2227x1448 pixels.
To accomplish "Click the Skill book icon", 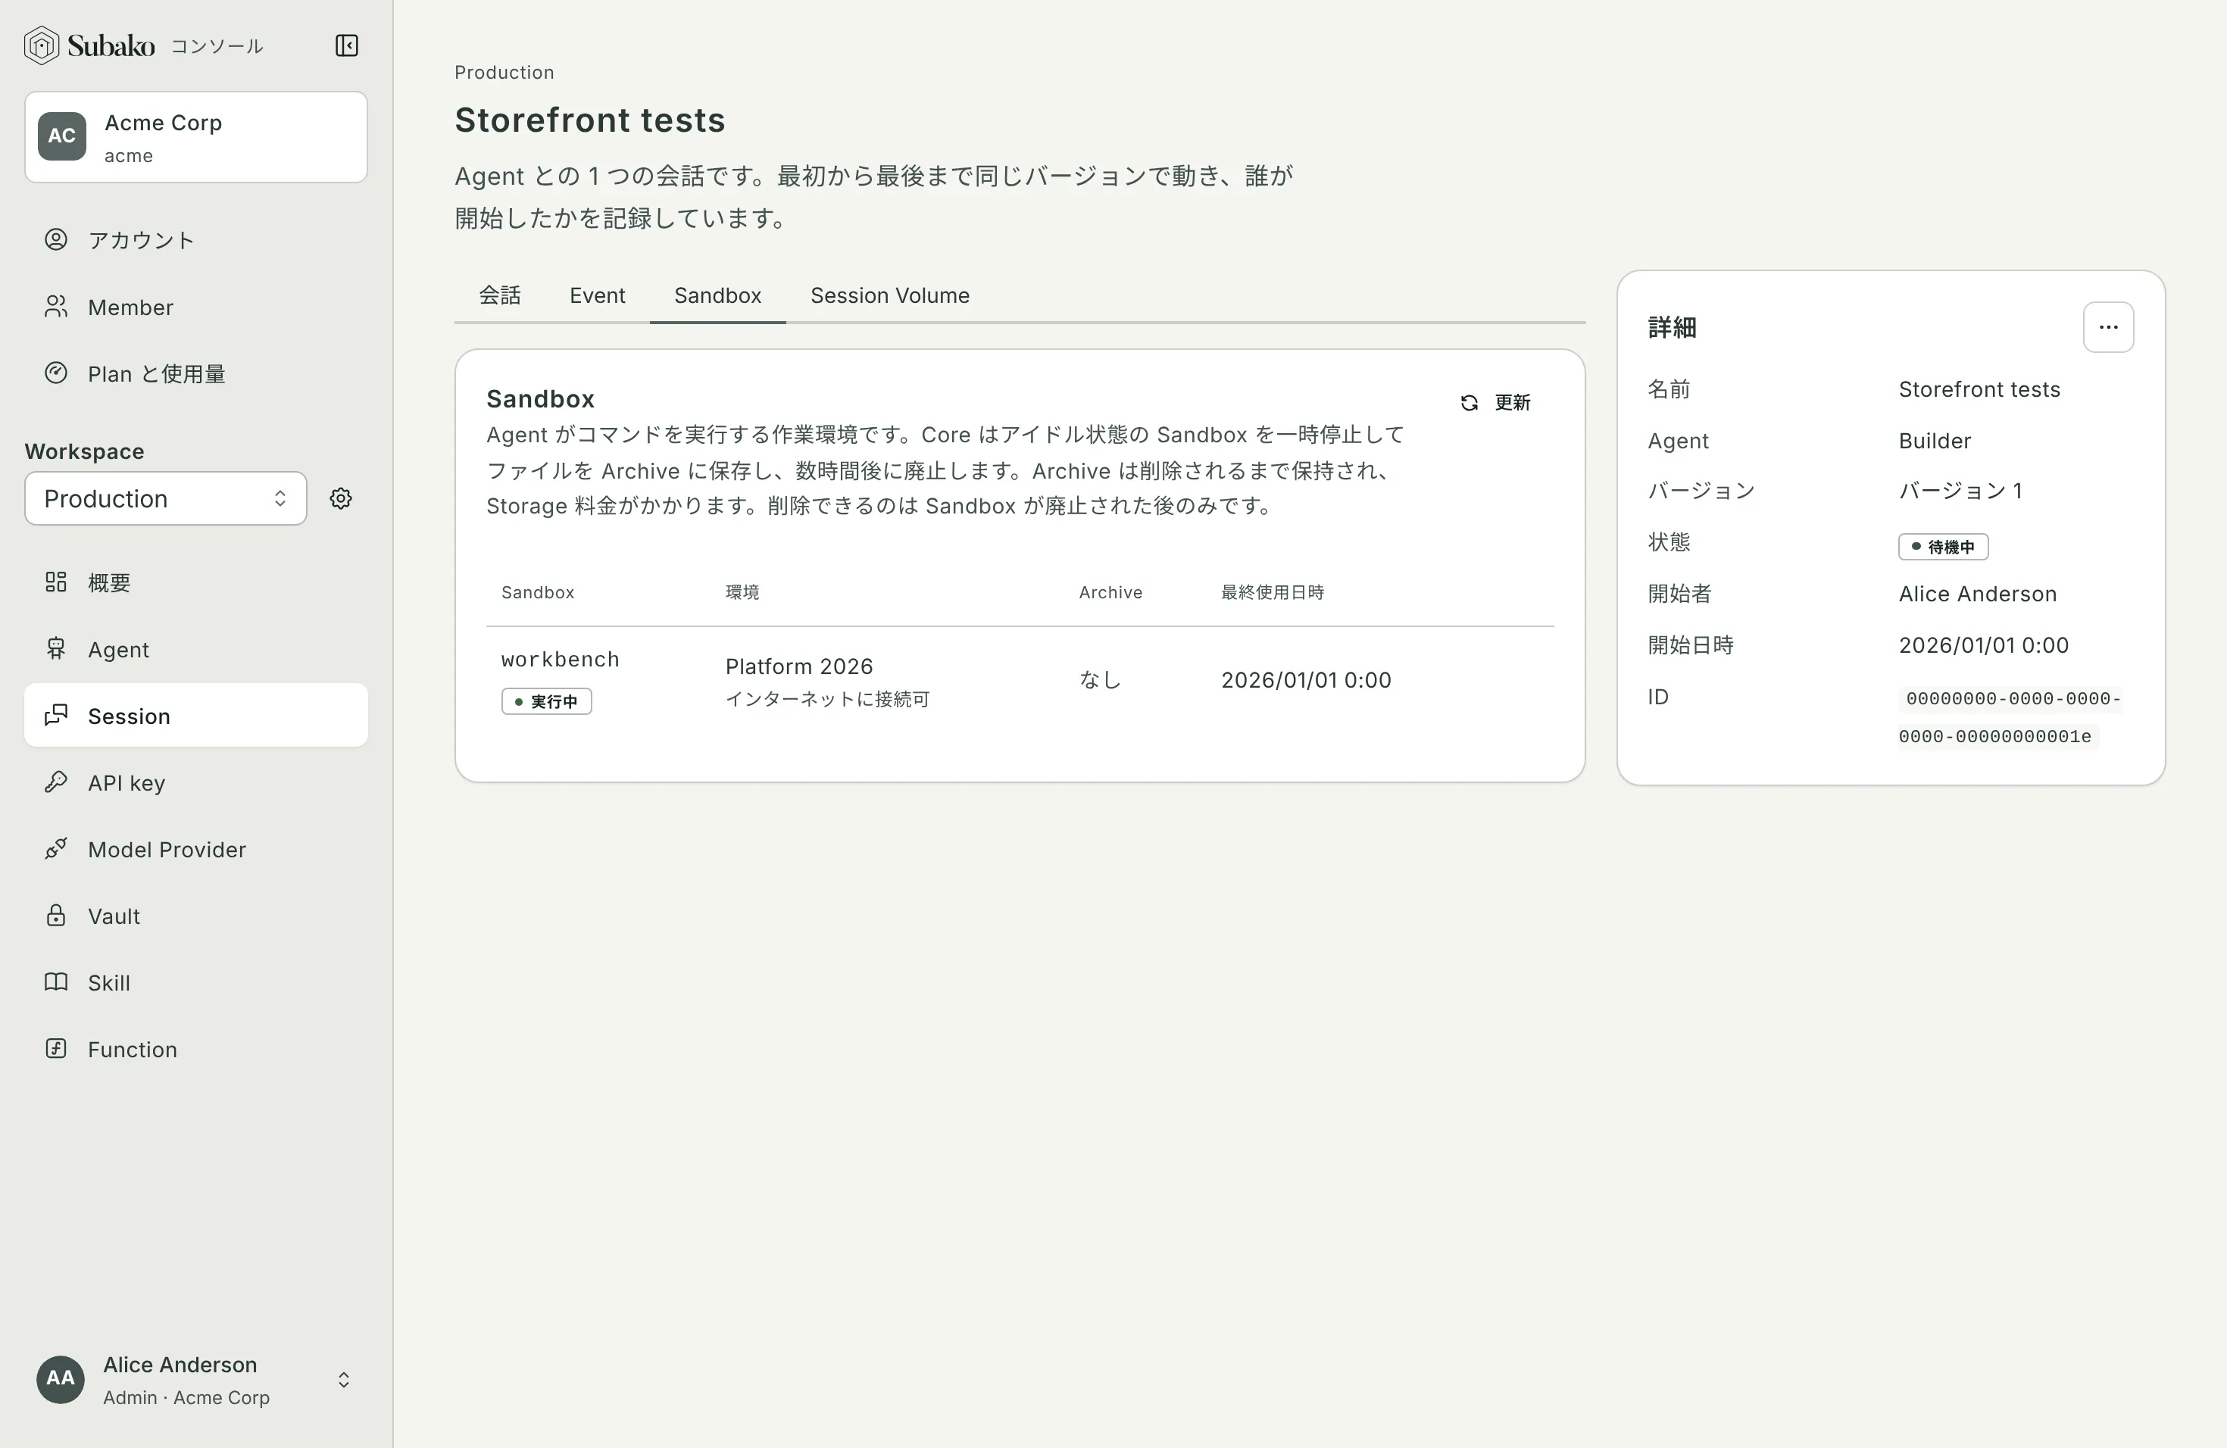I will 56,982.
